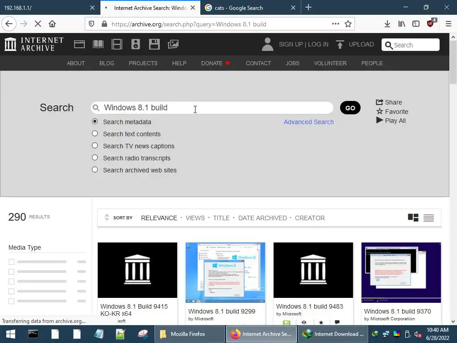Click the browser URL address bar

coord(219,24)
